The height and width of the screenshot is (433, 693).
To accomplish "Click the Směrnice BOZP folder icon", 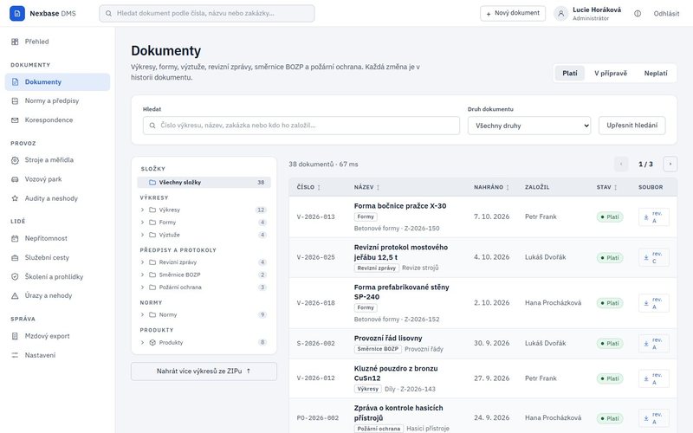I will coord(152,275).
